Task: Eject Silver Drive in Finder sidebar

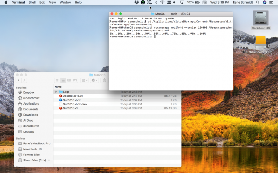Action: (49, 160)
